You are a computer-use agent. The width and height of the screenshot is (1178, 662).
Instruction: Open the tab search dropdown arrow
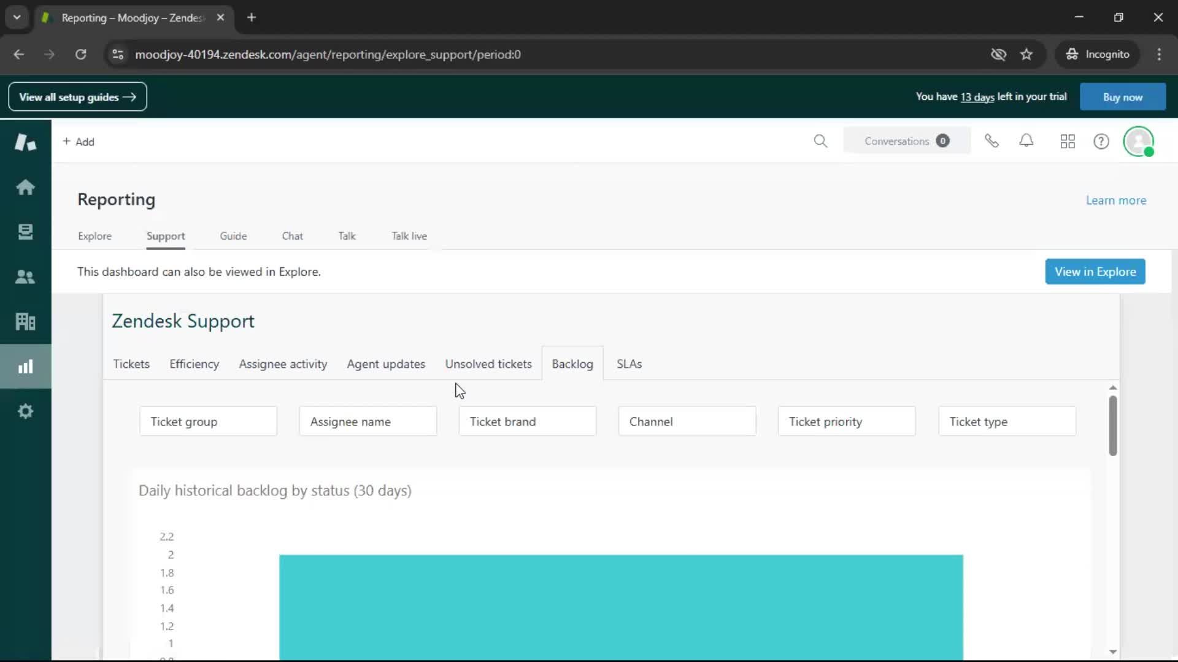pyautogui.click(x=17, y=18)
